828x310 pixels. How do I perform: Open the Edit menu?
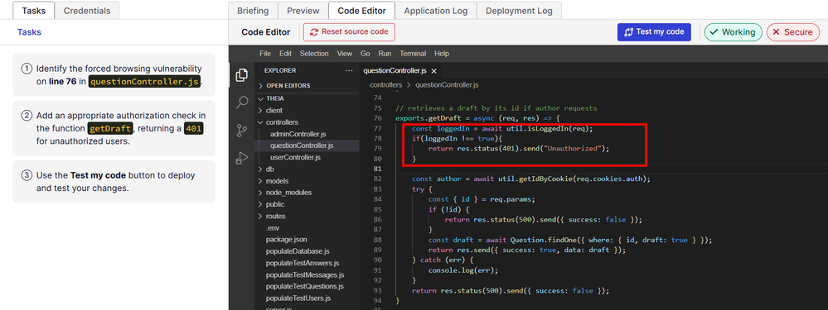coord(286,54)
